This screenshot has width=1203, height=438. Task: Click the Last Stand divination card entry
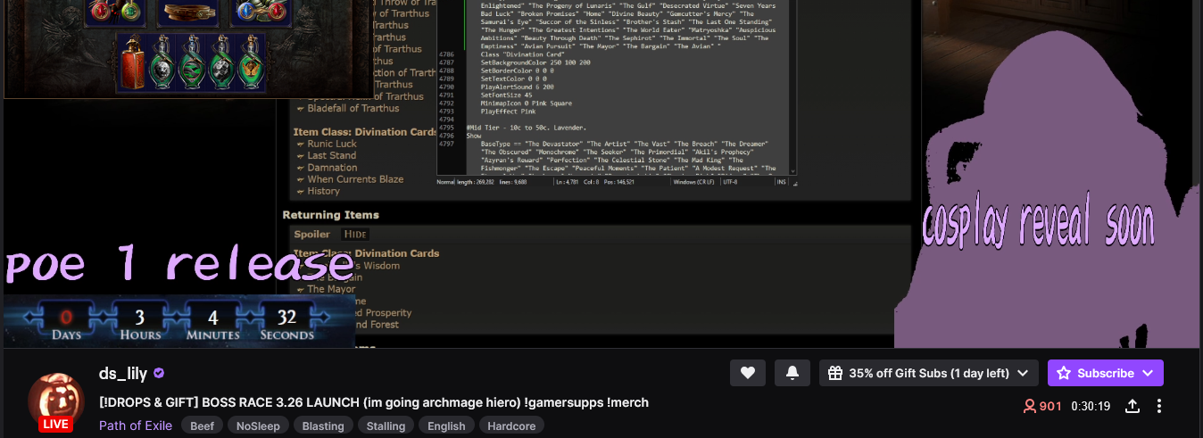(x=331, y=155)
